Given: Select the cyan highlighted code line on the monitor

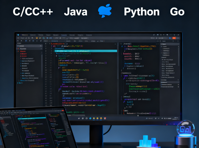Looking at the screenshot, I should [x=86, y=51].
